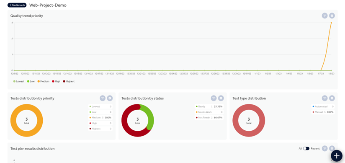Open settings for Test type distribution
The width and height of the screenshot is (345, 163).
[332, 98]
